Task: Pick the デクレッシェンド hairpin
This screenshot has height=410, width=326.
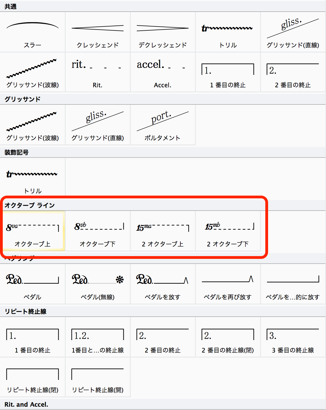Action: tap(163, 32)
